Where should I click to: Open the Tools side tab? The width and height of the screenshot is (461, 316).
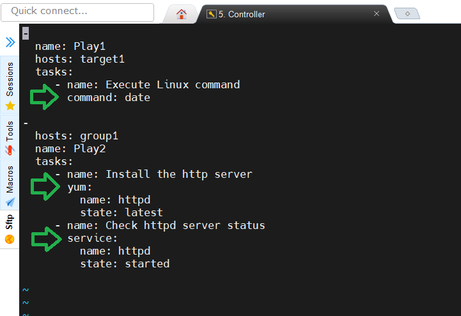(x=10, y=136)
